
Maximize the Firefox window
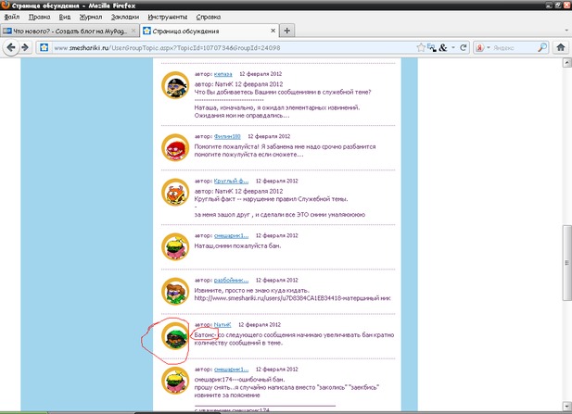click(x=558, y=6)
